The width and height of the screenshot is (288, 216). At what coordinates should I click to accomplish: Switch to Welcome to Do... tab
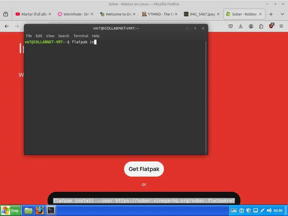pyautogui.click(x=118, y=14)
